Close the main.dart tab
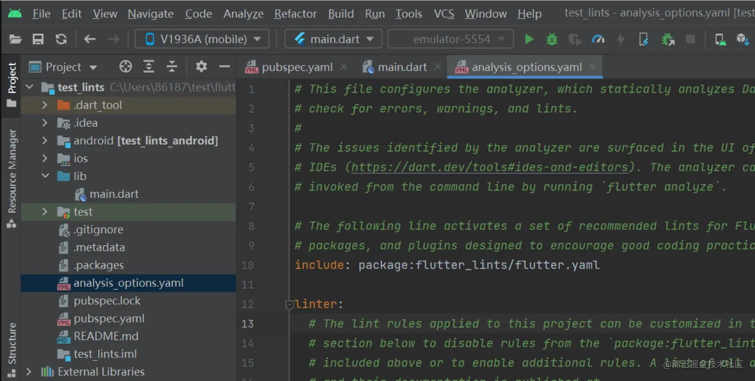Screen dimensions: 755x381 coord(437,66)
